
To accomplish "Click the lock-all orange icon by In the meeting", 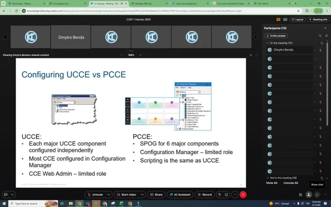I will (322, 43).
